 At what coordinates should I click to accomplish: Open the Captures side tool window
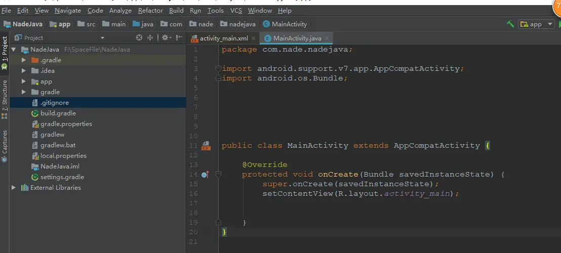click(x=4, y=146)
